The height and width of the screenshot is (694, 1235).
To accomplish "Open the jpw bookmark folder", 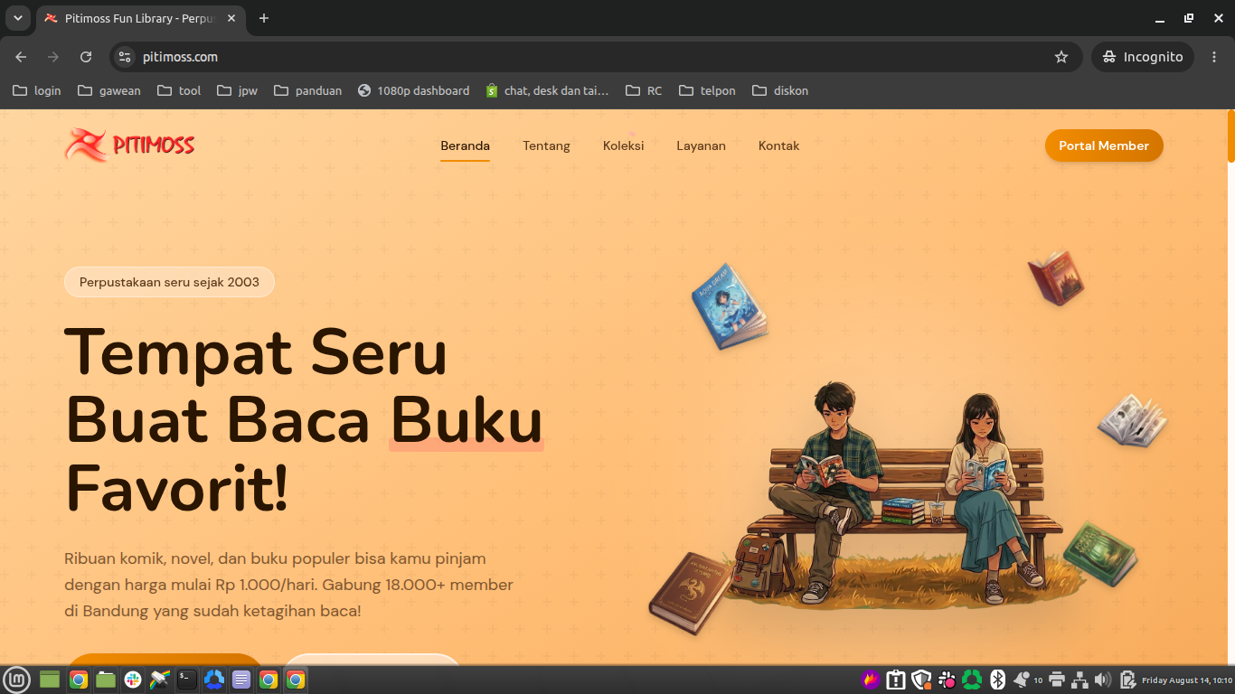I will pyautogui.click(x=238, y=90).
